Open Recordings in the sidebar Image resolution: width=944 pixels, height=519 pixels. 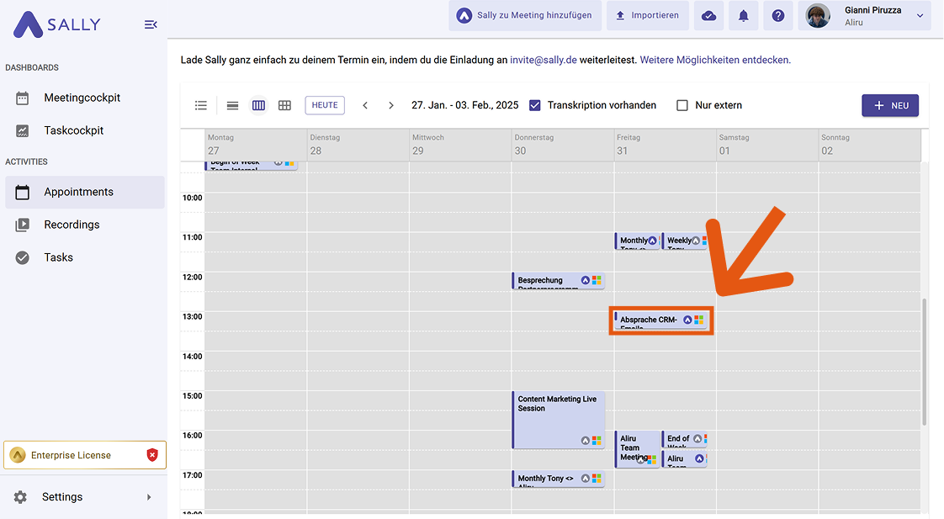click(72, 225)
